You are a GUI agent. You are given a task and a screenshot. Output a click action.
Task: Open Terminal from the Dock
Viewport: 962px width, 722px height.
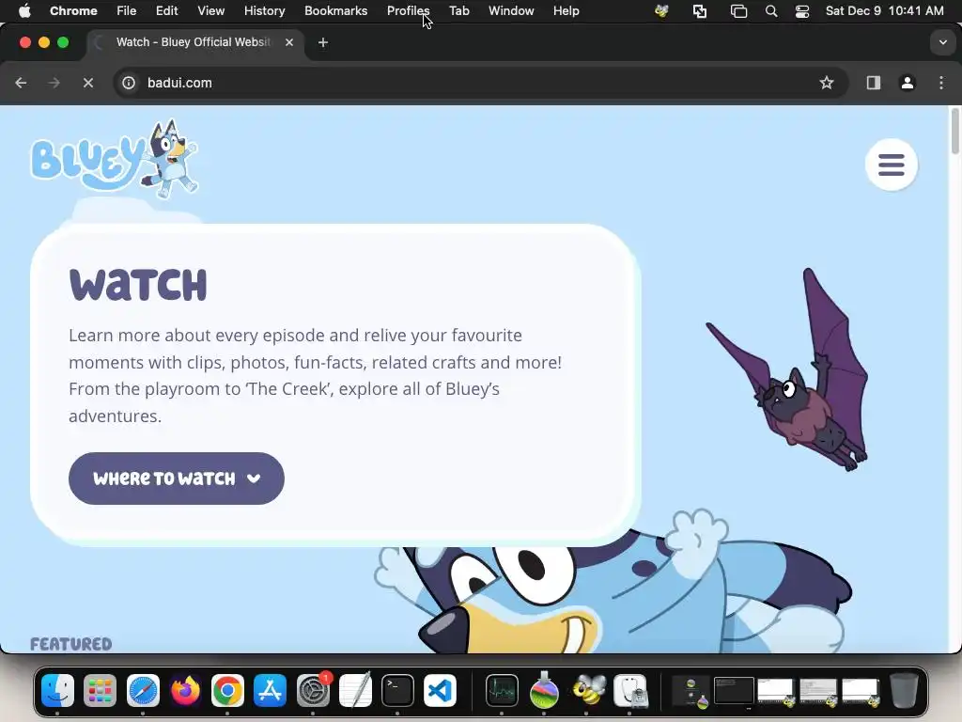pyautogui.click(x=397, y=691)
